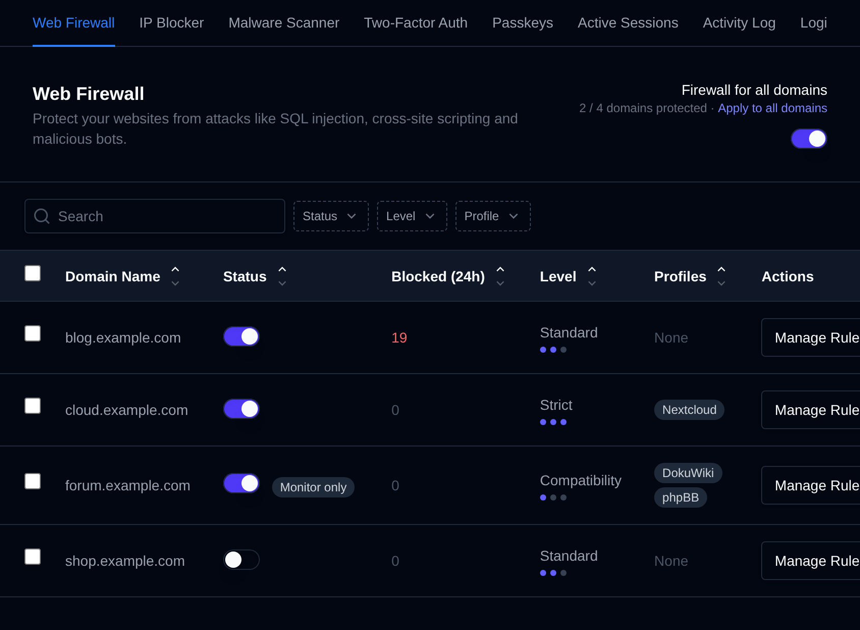
Task: Enable firewall for shop.example.com
Action: click(241, 560)
